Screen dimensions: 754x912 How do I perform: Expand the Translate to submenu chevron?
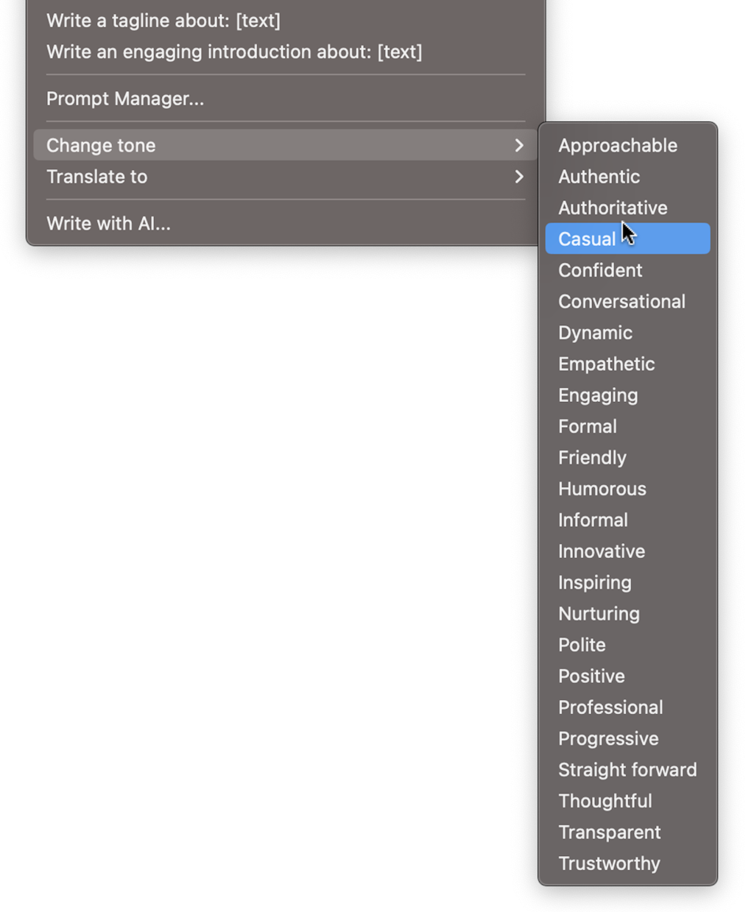coord(519,177)
